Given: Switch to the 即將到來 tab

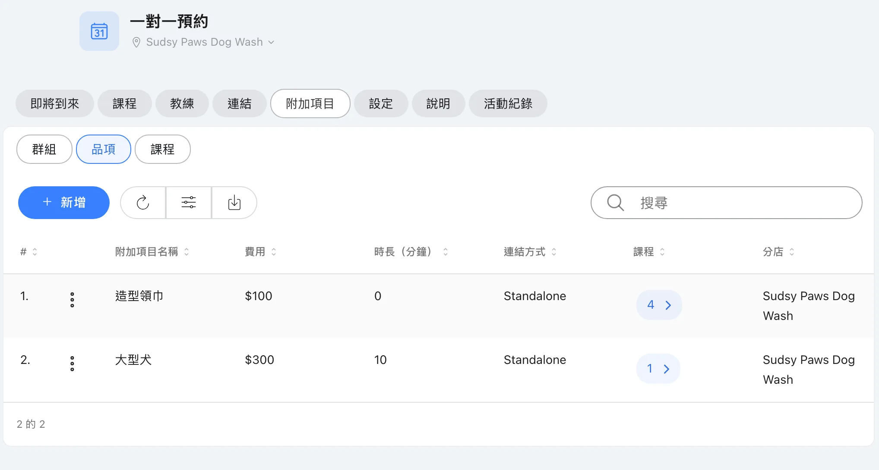Looking at the screenshot, I should click(55, 103).
